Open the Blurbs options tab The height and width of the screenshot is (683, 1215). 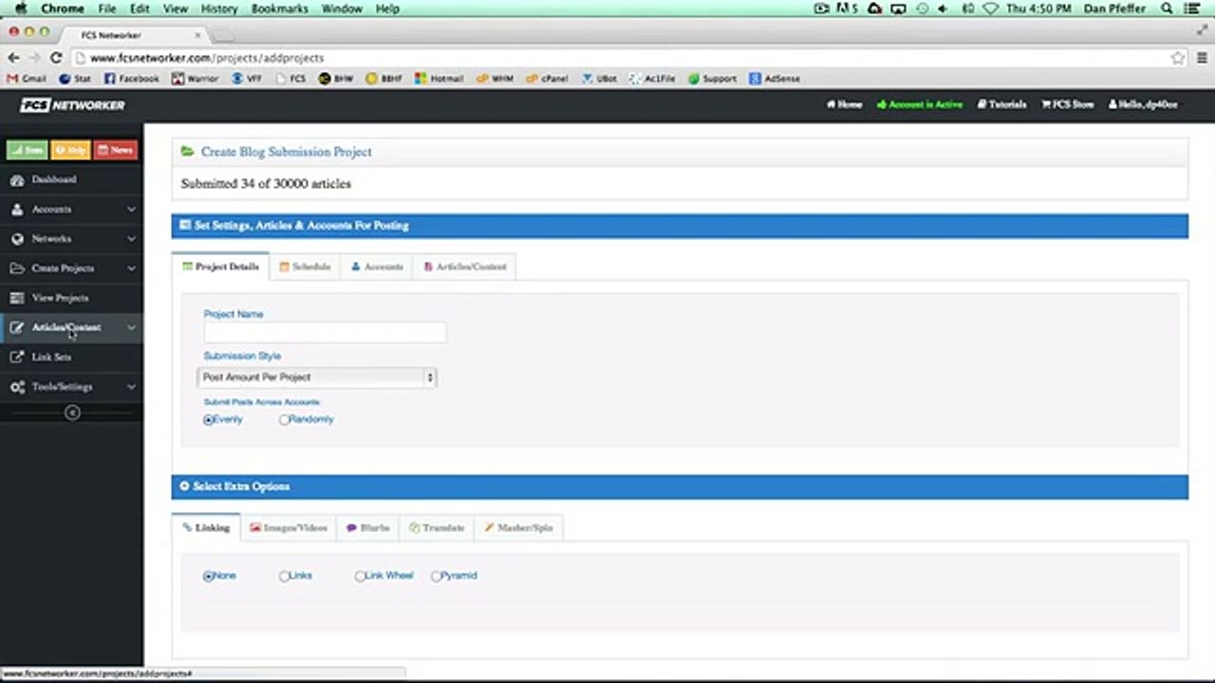click(x=368, y=527)
